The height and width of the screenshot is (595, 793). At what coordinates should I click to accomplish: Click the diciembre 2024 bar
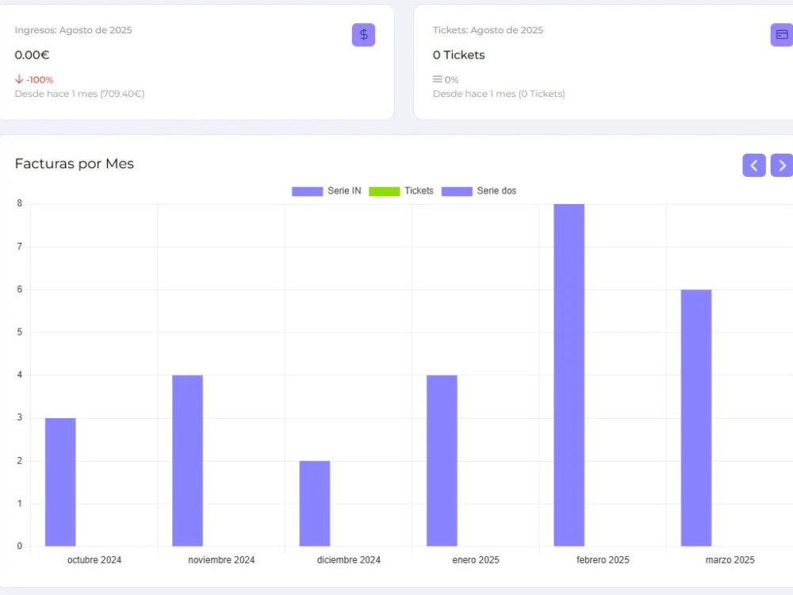pyautogui.click(x=315, y=504)
